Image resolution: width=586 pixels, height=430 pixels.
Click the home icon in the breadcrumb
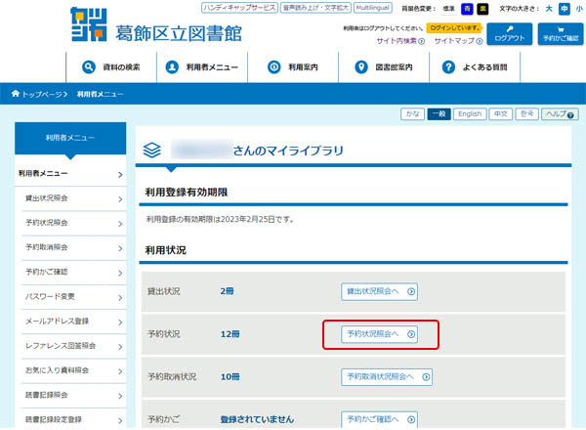click(16, 94)
